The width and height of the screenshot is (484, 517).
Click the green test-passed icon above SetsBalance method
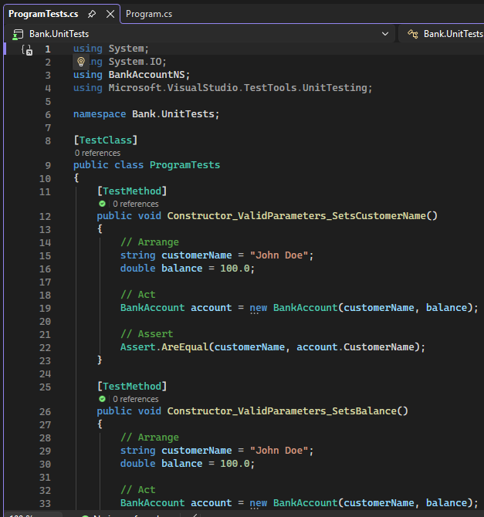pos(102,399)
